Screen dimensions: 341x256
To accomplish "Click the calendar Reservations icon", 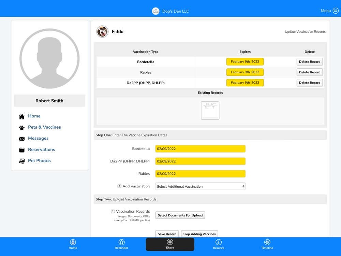I will [x=22, y=150].
